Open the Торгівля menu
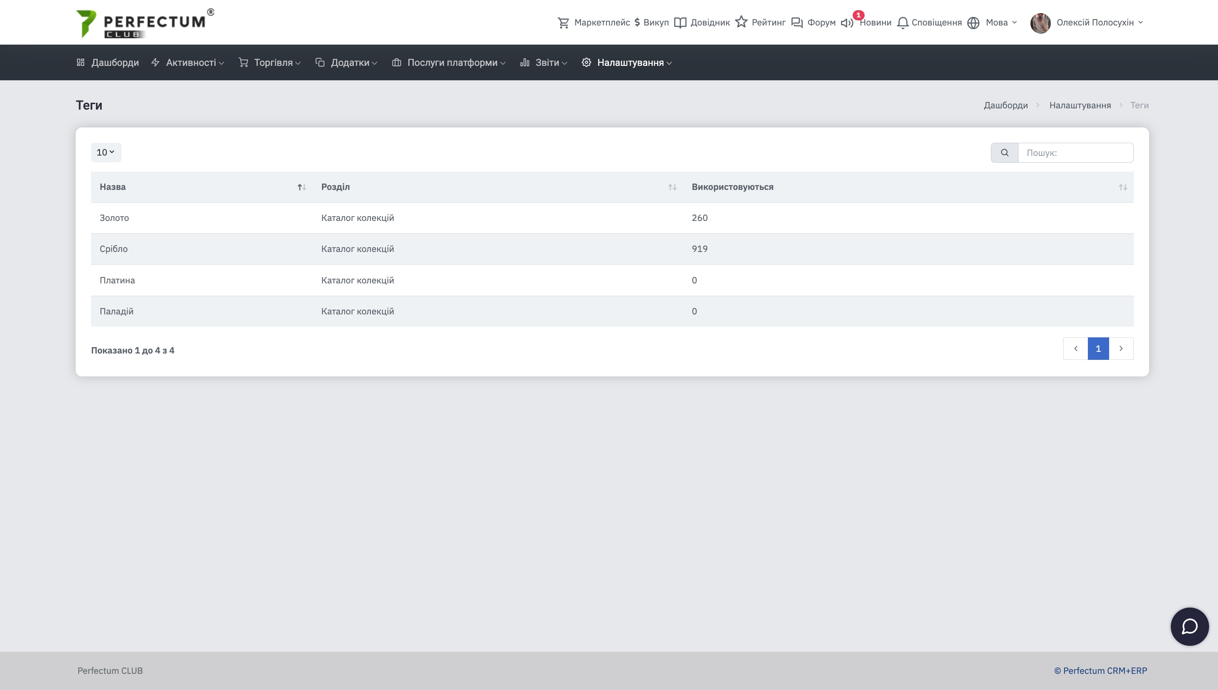Screen dimensions: 1218x690 tap(273, 62)
